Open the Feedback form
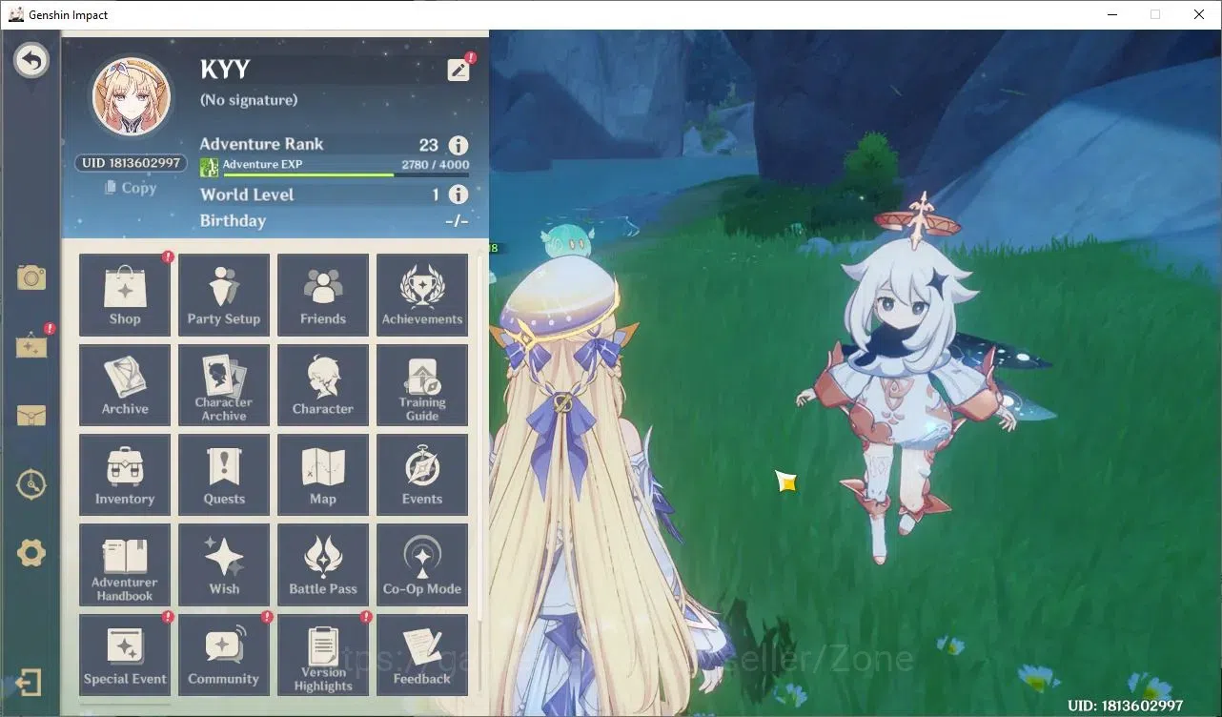The width and height of the screenshot is (1222, 717). click(422, 654)
